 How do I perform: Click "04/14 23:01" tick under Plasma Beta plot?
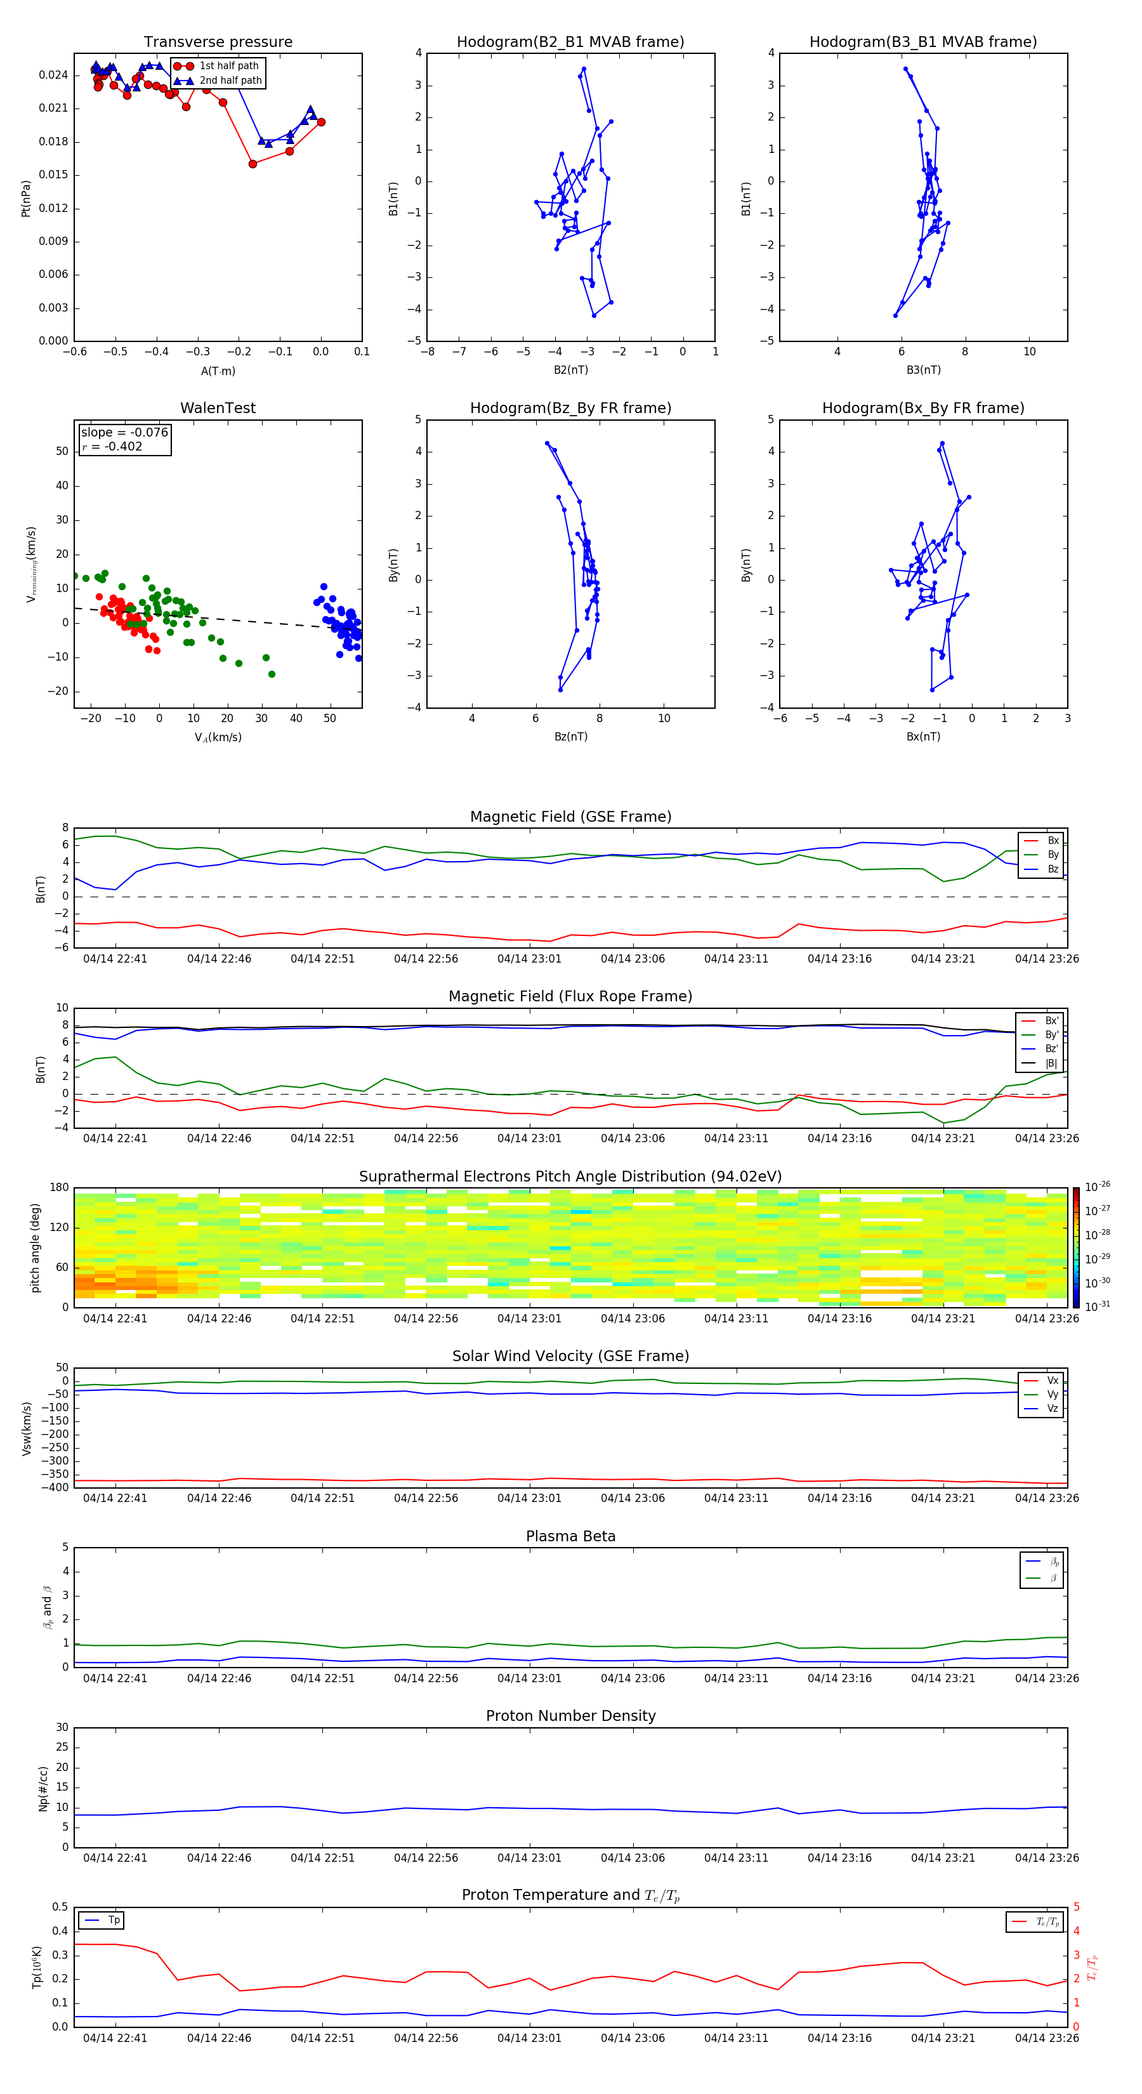(x=529, y=1678)
